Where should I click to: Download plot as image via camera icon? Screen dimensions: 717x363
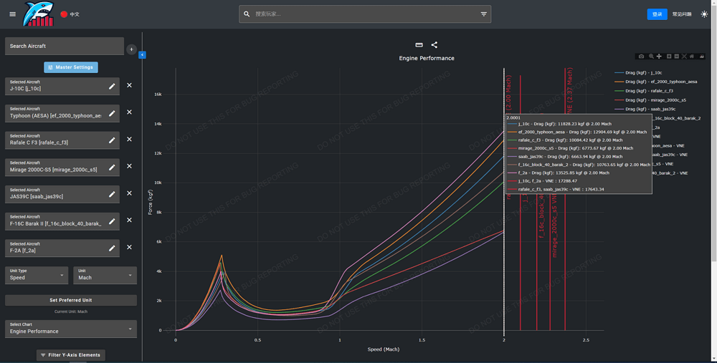point(641,56)
